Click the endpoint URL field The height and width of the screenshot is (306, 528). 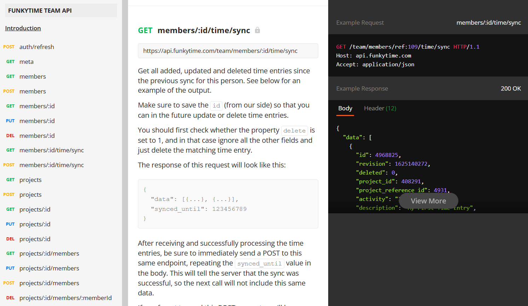coord(228,51)
